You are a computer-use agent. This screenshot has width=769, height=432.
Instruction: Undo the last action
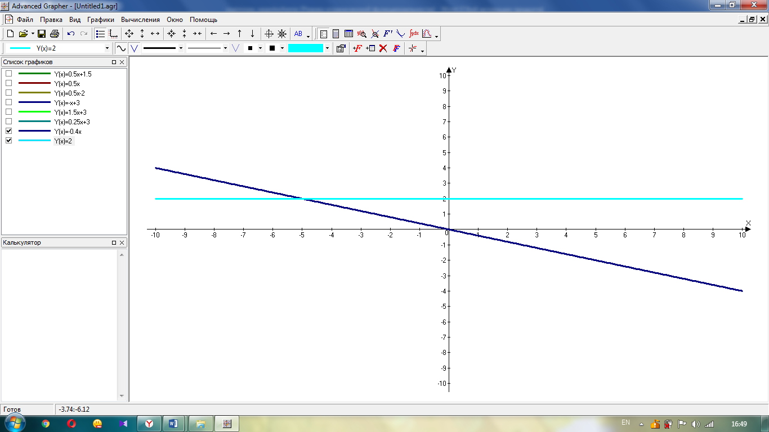tap(71, 34)
